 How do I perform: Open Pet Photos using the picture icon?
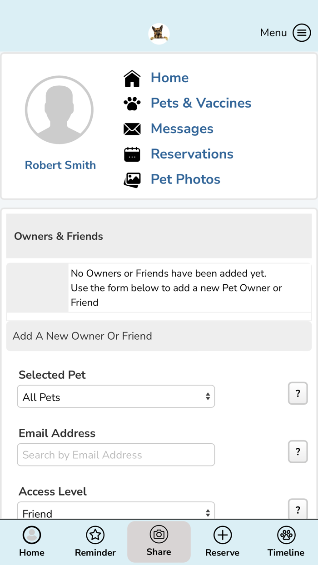132,179
